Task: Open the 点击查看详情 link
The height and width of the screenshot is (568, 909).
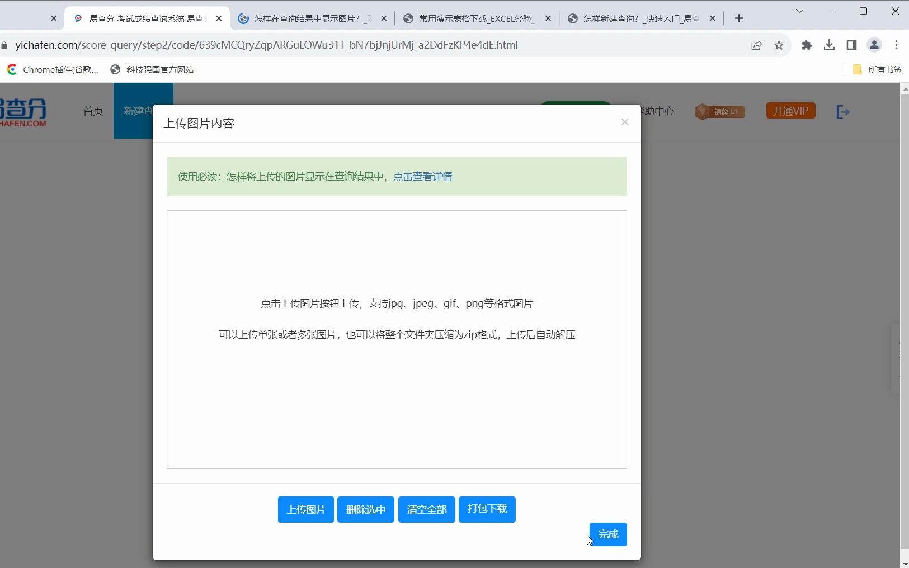Action: point(422,177)
